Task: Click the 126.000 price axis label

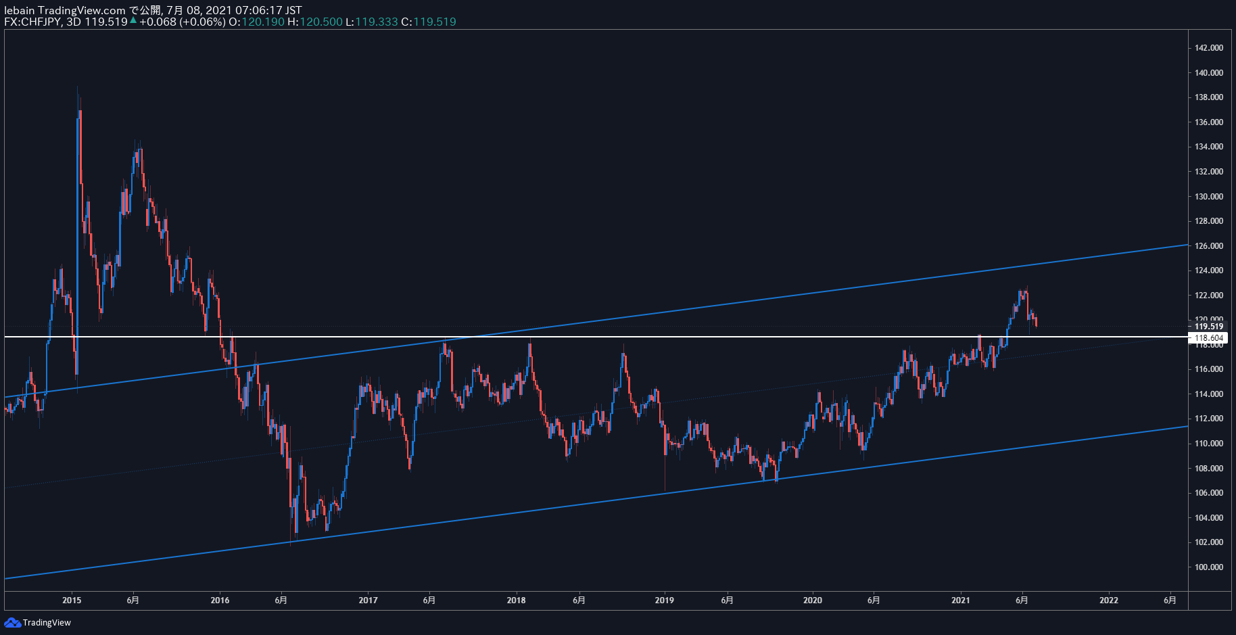Action: pyautogui.click(x=1209, y=246)
